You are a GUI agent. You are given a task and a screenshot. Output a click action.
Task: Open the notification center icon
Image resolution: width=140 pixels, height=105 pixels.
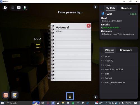tap(136, 103)
